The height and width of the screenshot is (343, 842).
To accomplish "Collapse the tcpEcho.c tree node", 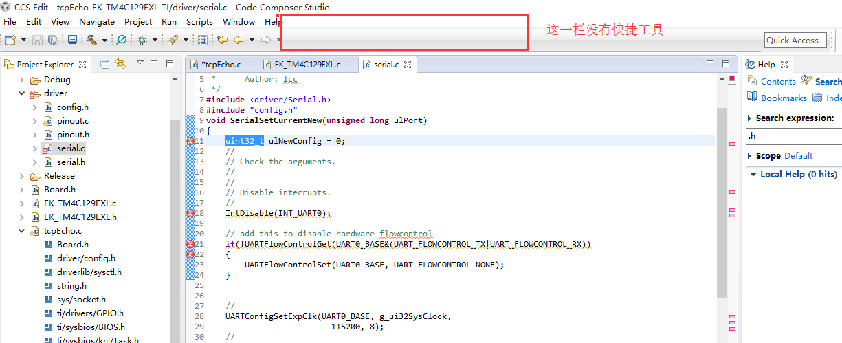I will point(21,231).
